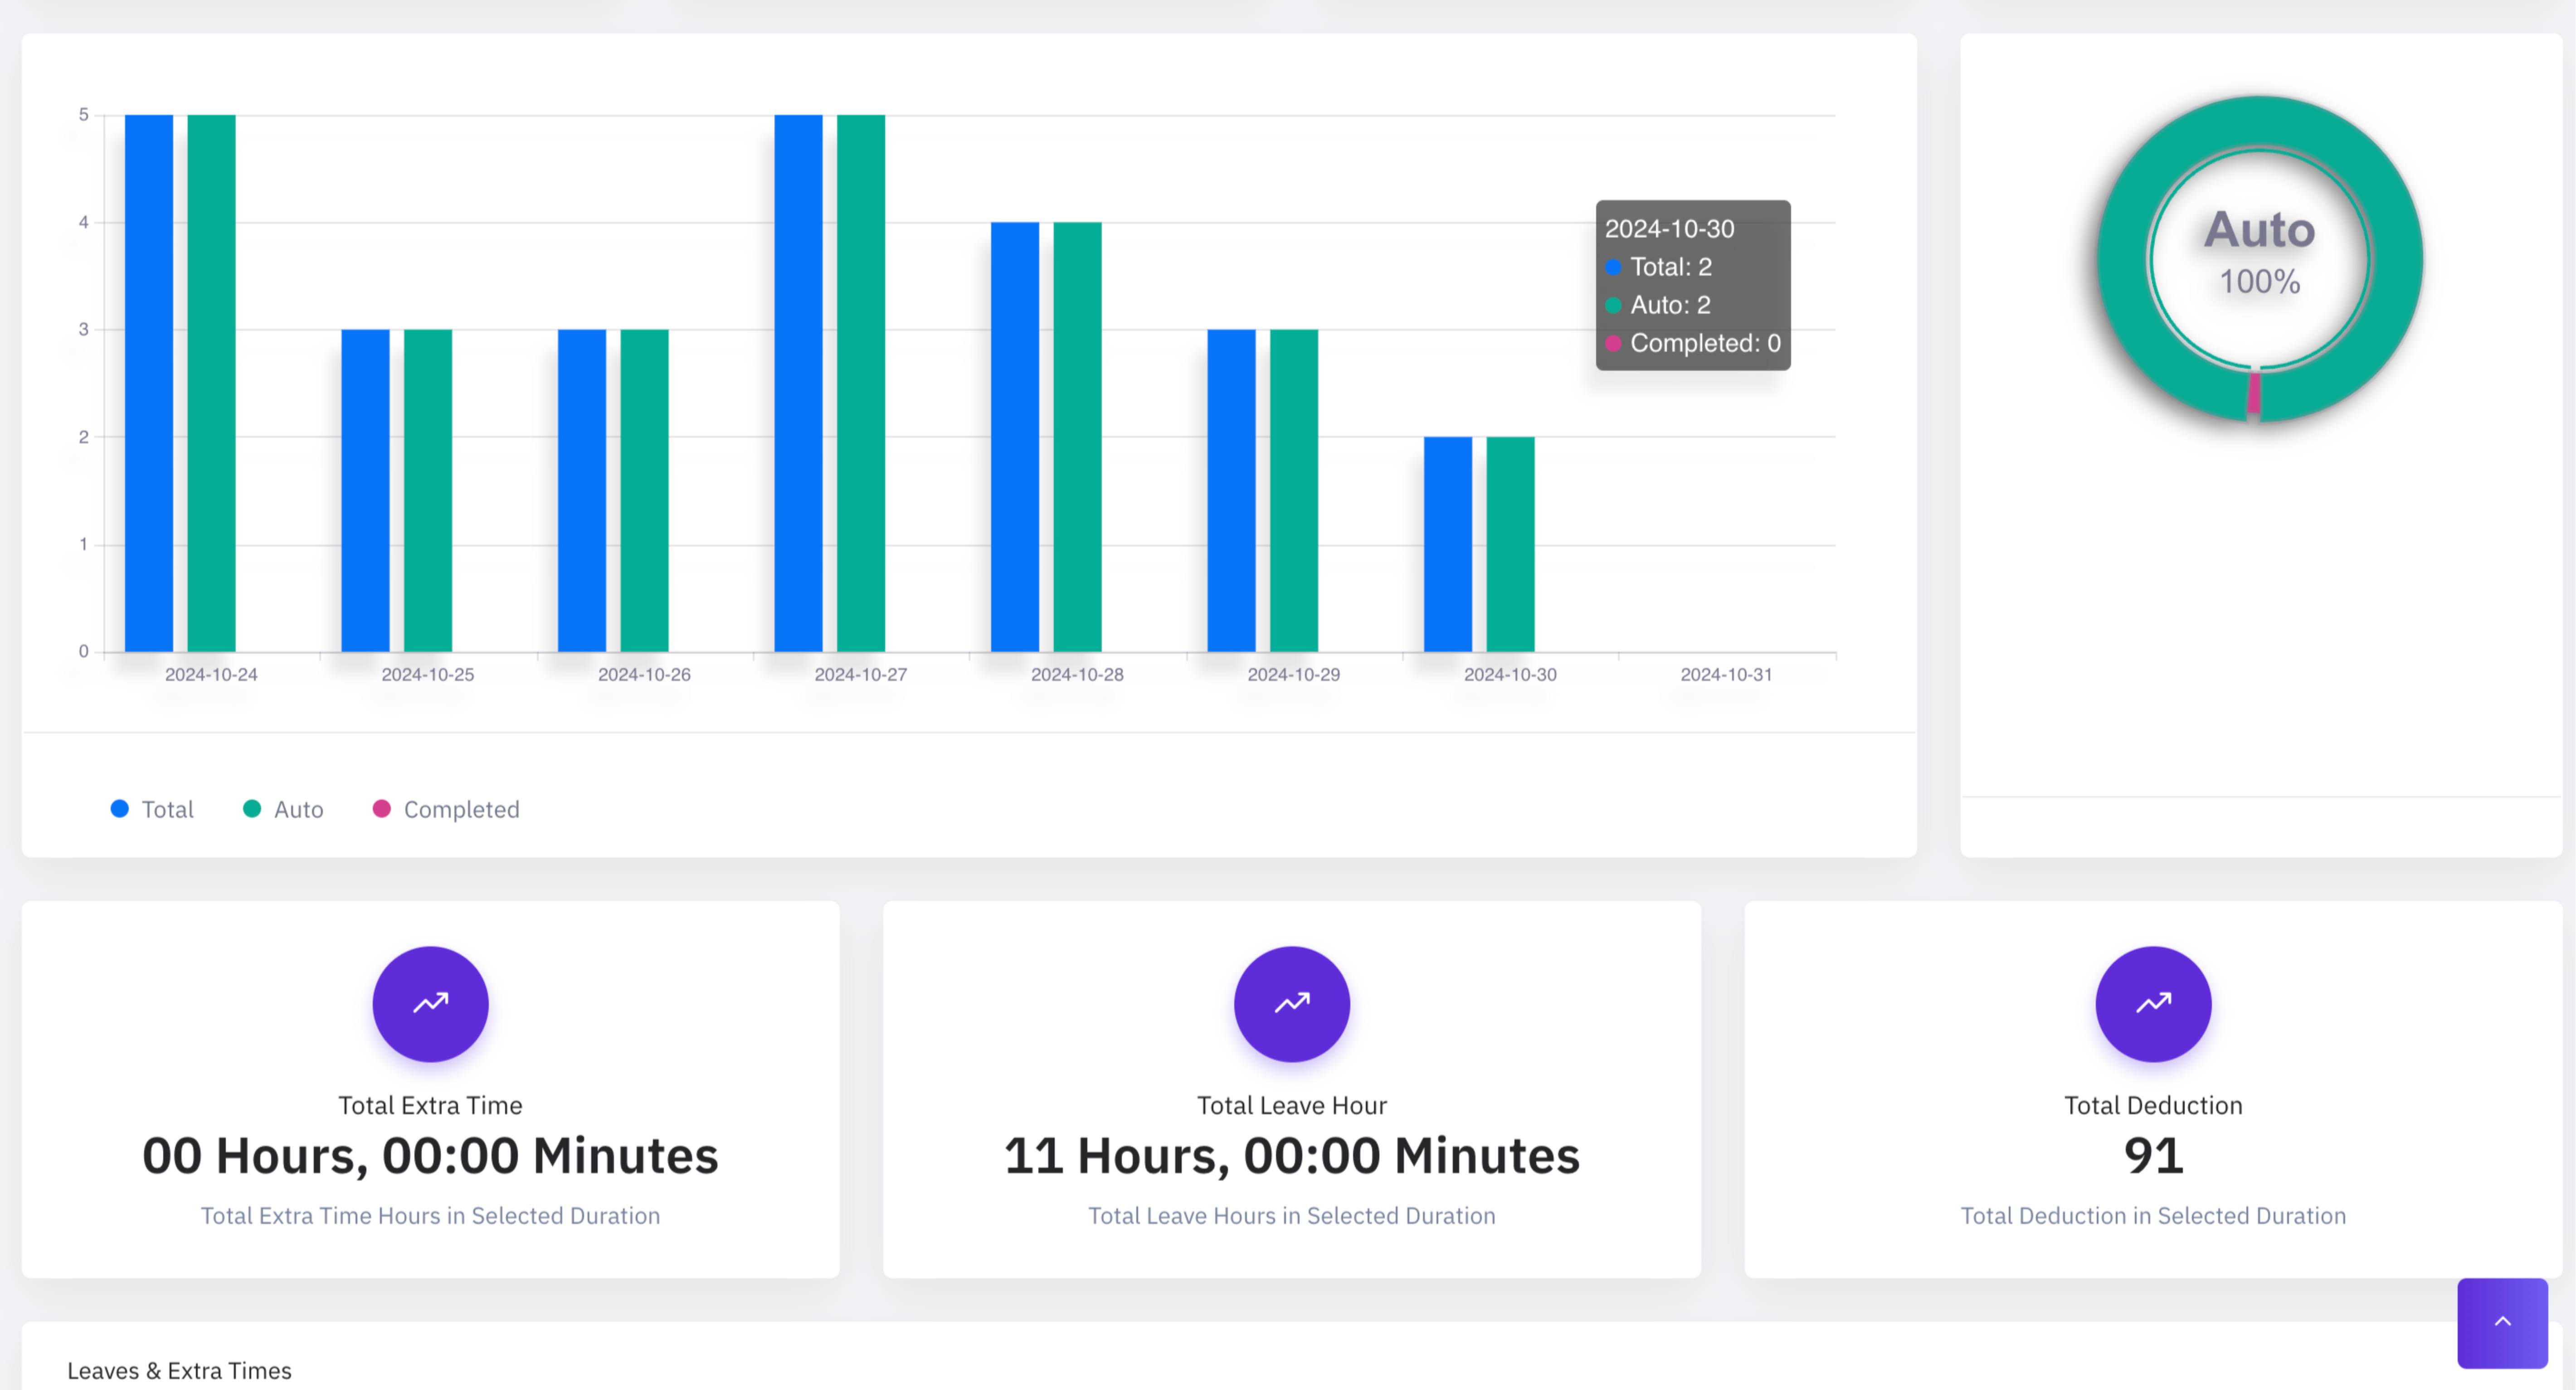Click the 11 Hours, 00:00 Minutes value
2576x1390 pixels.
click(x=1291, y=1156)
